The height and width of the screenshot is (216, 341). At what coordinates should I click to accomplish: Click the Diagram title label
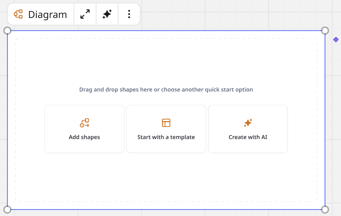(x=48, y=14)
